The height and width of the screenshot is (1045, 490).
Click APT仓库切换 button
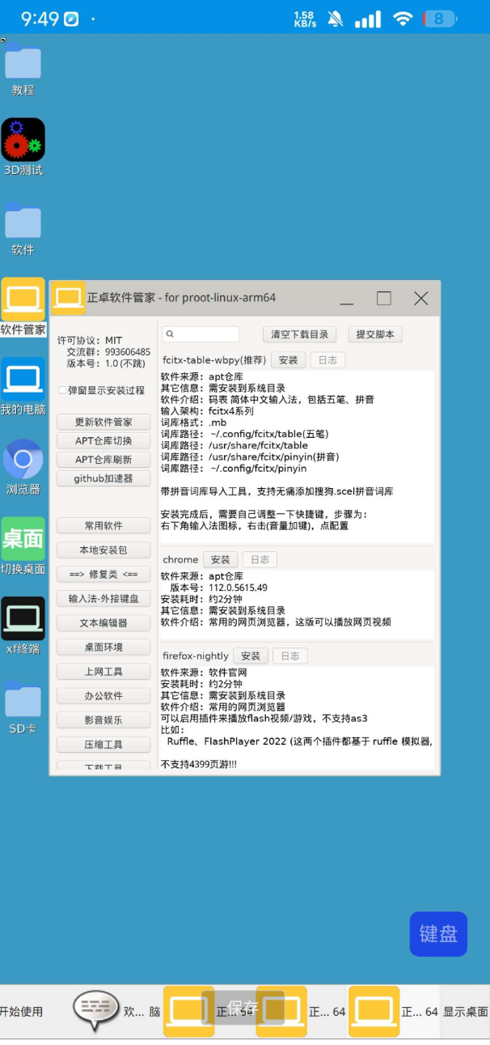(103, 441)
